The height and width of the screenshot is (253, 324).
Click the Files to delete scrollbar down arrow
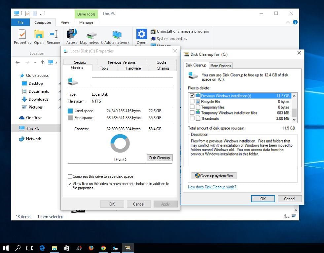tap(294, 120)
